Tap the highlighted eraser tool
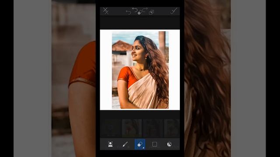 point(140,144)
